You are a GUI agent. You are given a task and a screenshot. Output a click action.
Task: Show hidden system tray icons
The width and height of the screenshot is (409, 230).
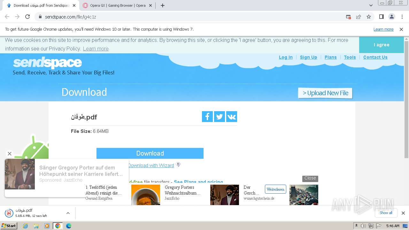(x=356, y=226)
